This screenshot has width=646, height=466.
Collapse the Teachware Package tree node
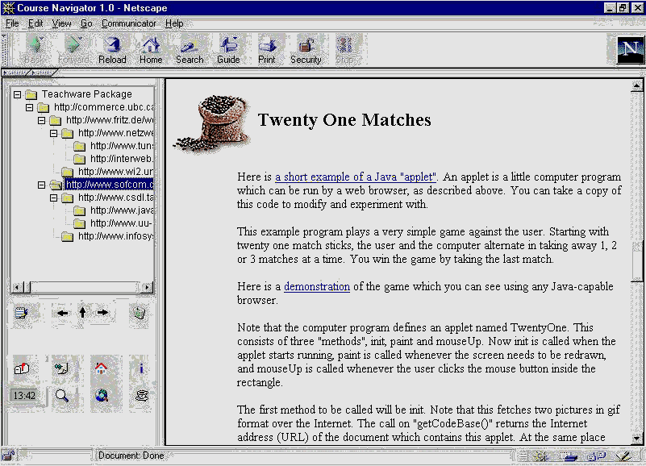17,95
